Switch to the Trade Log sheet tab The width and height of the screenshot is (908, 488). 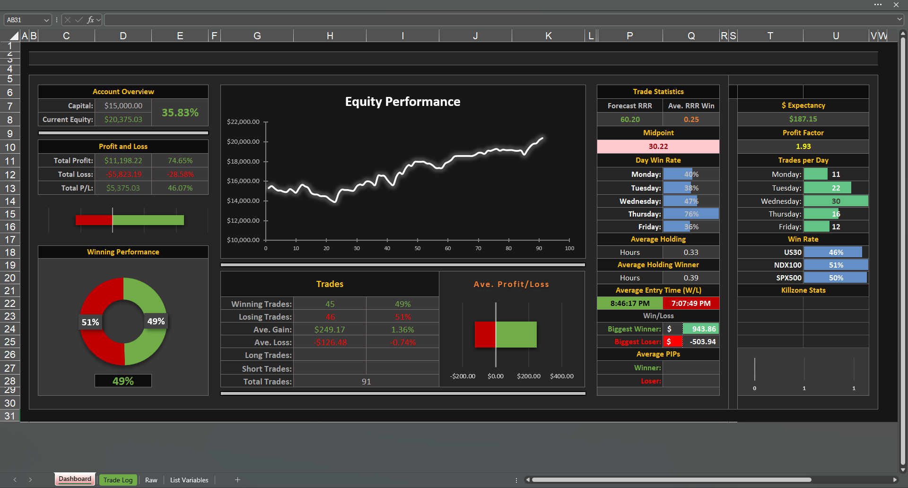pyautogui.click(x=118, y=479)
